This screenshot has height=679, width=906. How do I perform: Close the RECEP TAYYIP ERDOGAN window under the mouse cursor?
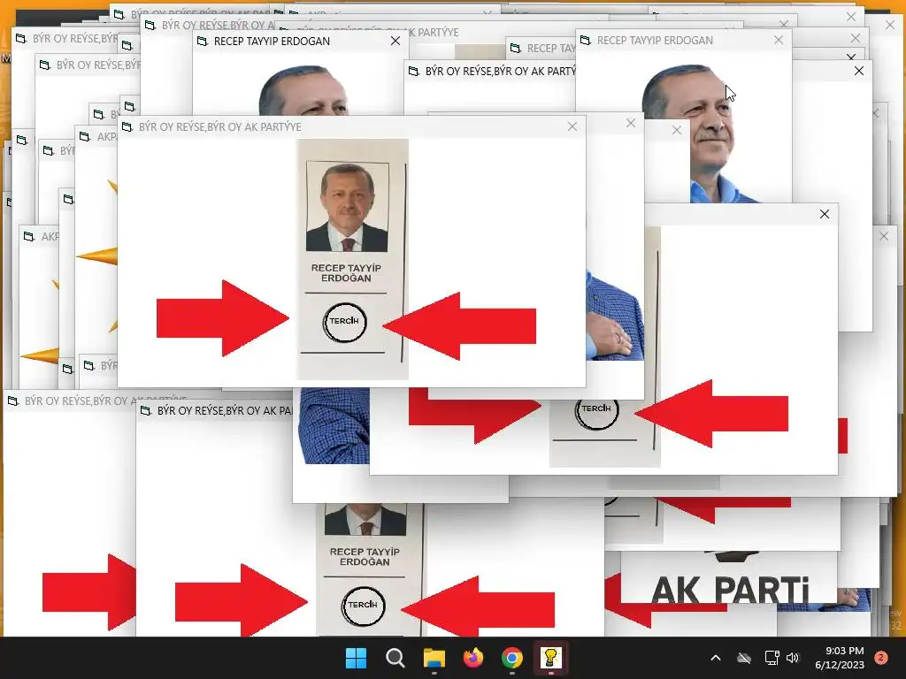pos(779,40)
